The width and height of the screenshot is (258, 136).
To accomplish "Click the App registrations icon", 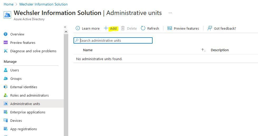I will [6, 129].
